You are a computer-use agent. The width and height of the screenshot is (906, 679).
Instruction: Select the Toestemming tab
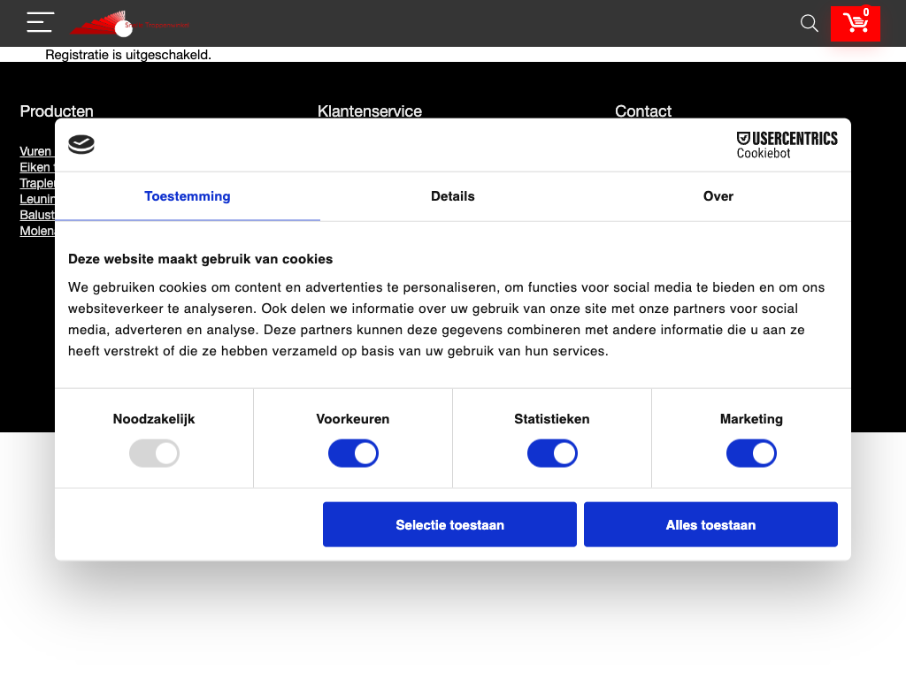coord(188,196)
